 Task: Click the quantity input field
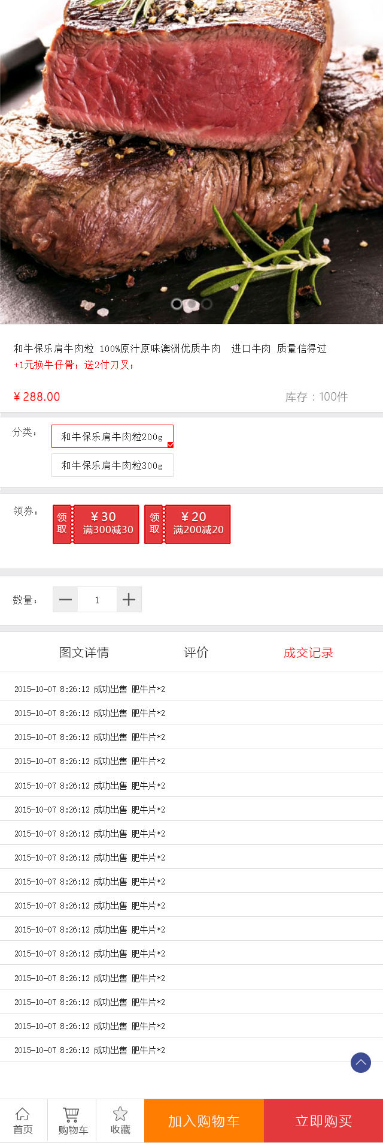point(97,600)
